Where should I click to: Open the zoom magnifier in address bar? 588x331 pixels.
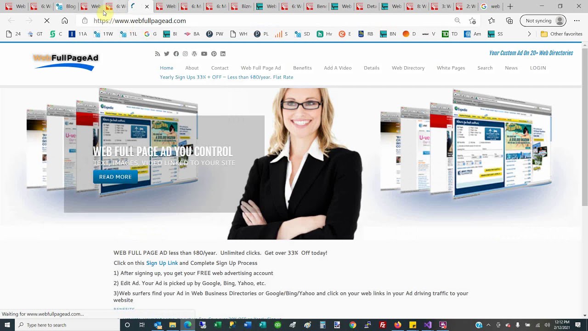(x=458, y=21)
